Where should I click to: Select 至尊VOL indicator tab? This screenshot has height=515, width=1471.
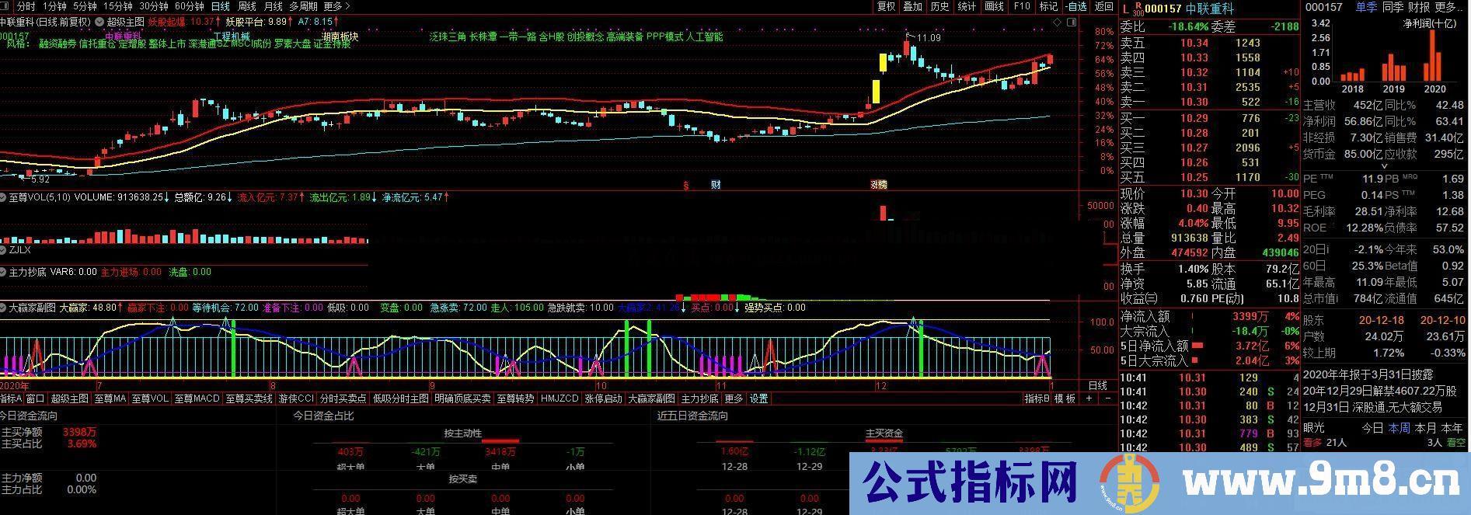coord(149,398)
